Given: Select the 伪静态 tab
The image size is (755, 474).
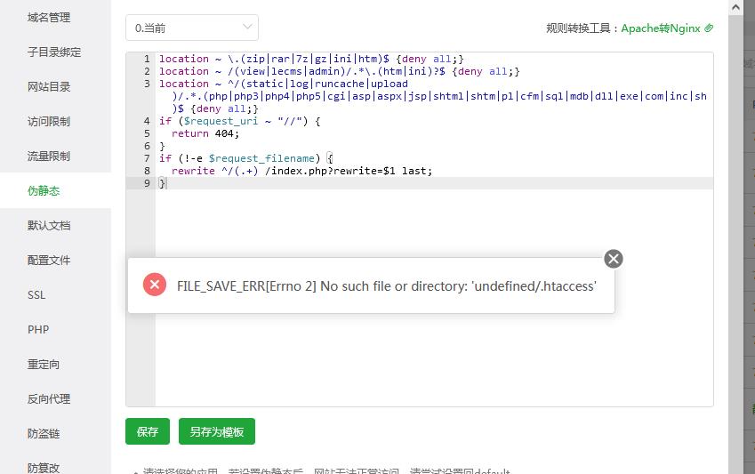Looking at the screenshot, I should pos(44,190).
